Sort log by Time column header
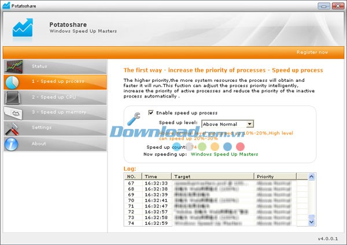This screenshot has width=347, height=245. 157,176
